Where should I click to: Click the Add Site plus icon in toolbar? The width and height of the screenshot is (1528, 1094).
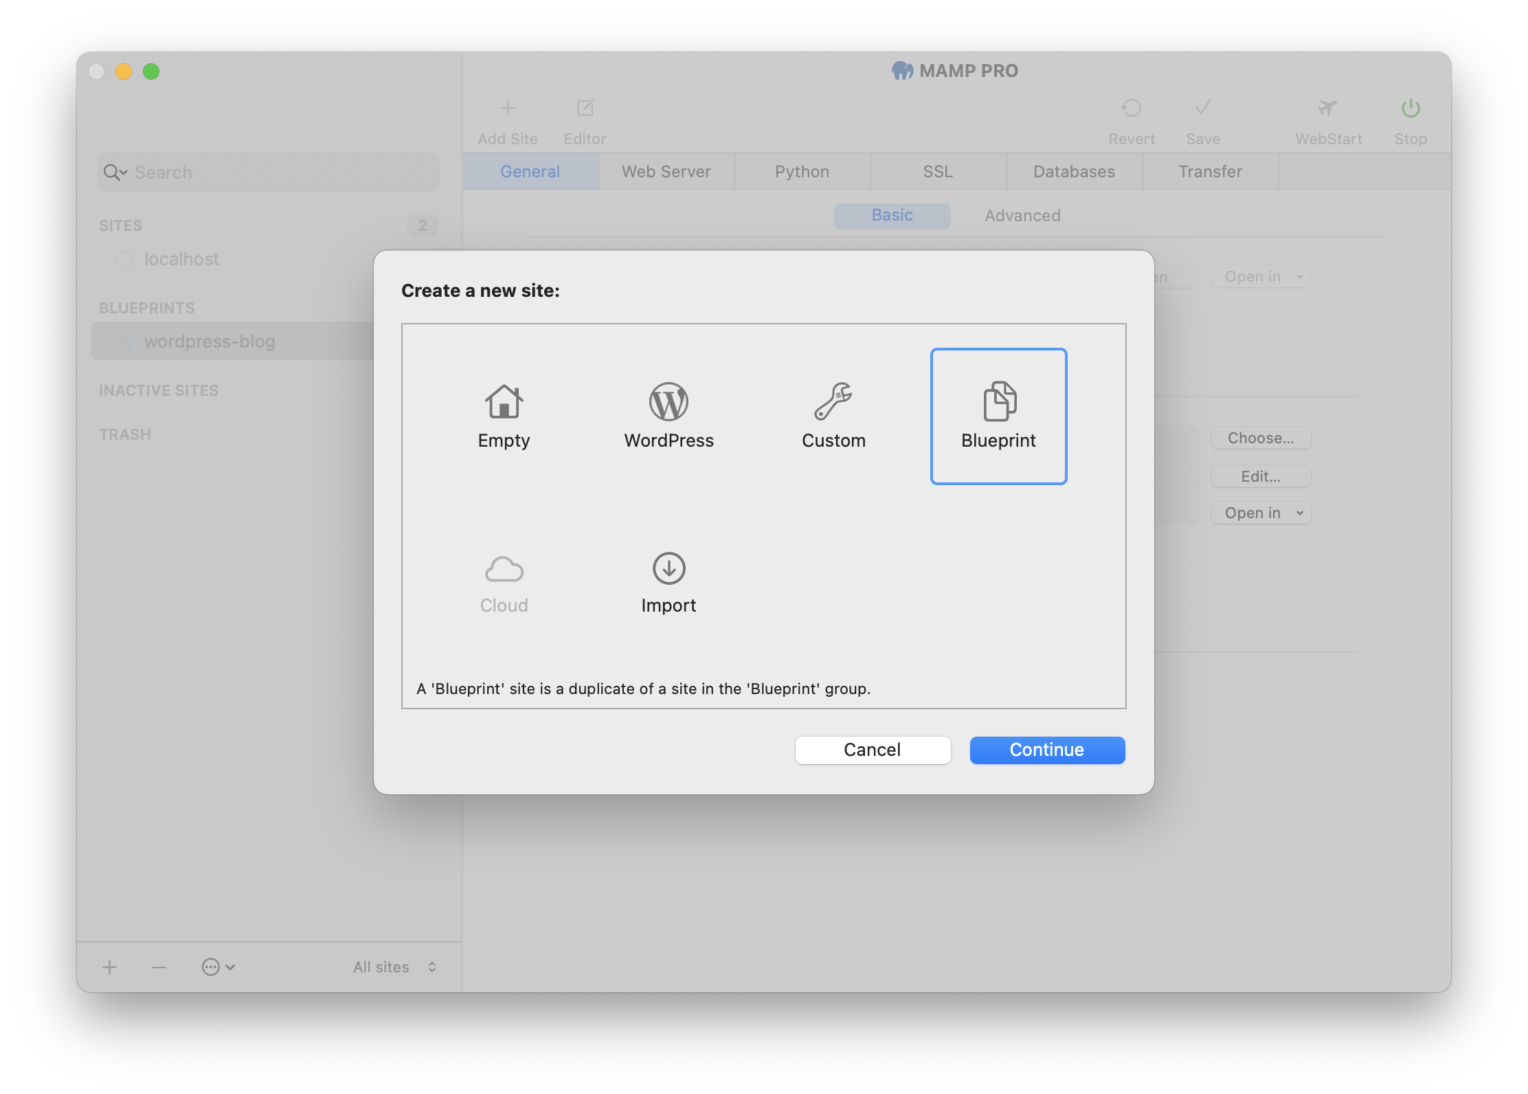click(x=508, y=108)
